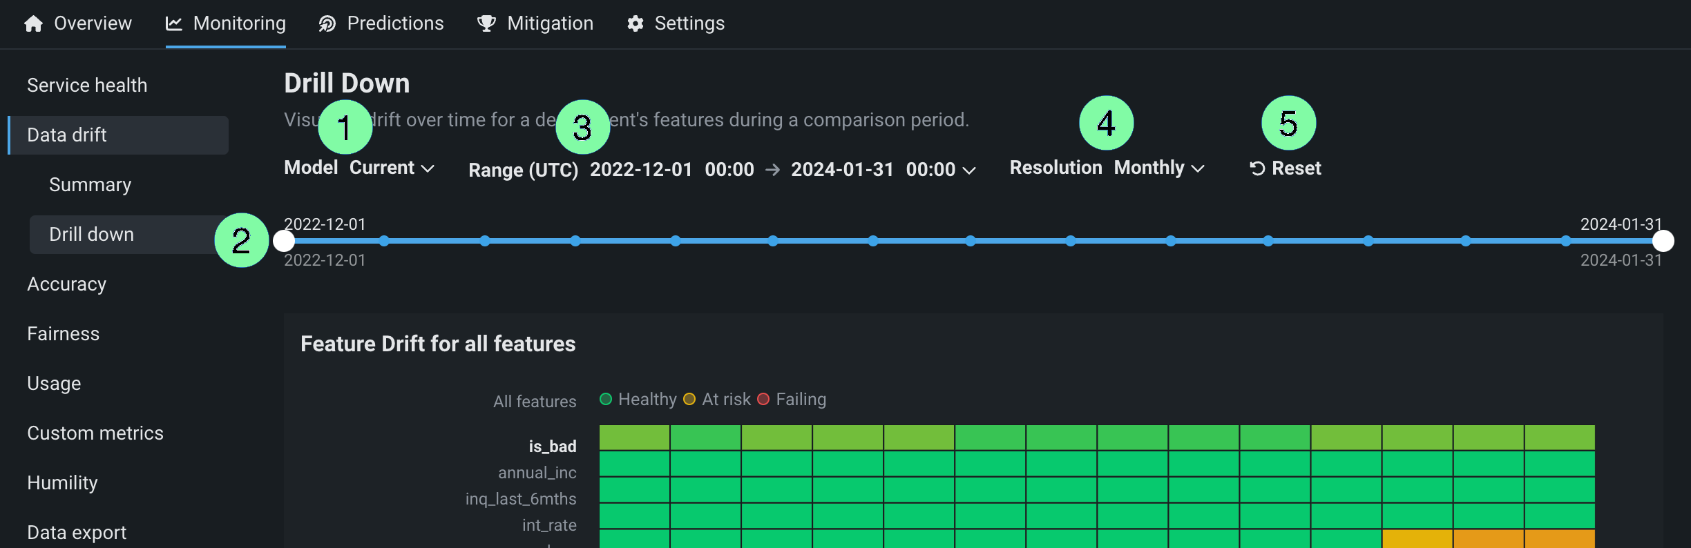Go to the Accuracy section

(66, 284)
